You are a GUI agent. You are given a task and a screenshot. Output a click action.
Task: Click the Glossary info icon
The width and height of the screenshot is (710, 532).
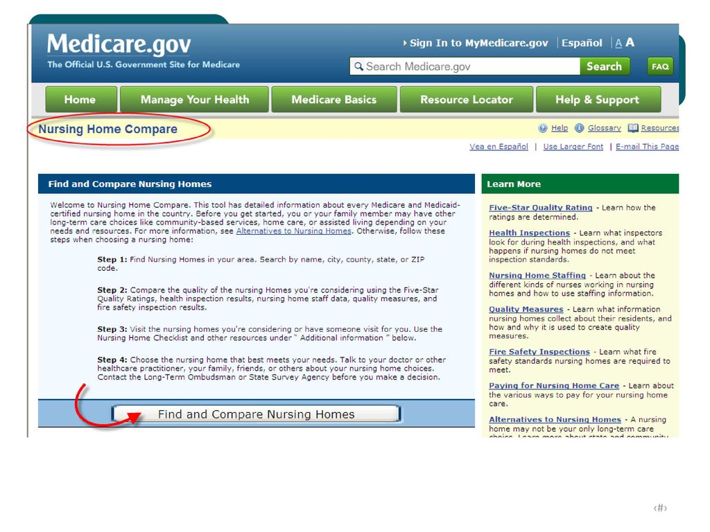click(x=579, y=128)
